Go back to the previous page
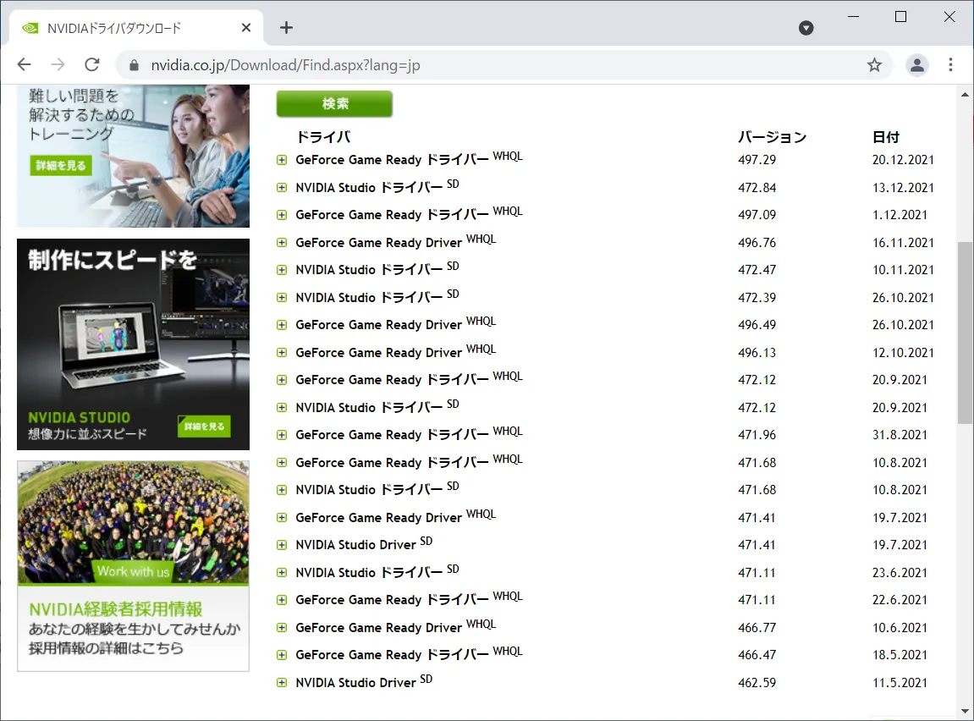Image resolution: width=974 pixels, height=721 pixels. point(25,64)
